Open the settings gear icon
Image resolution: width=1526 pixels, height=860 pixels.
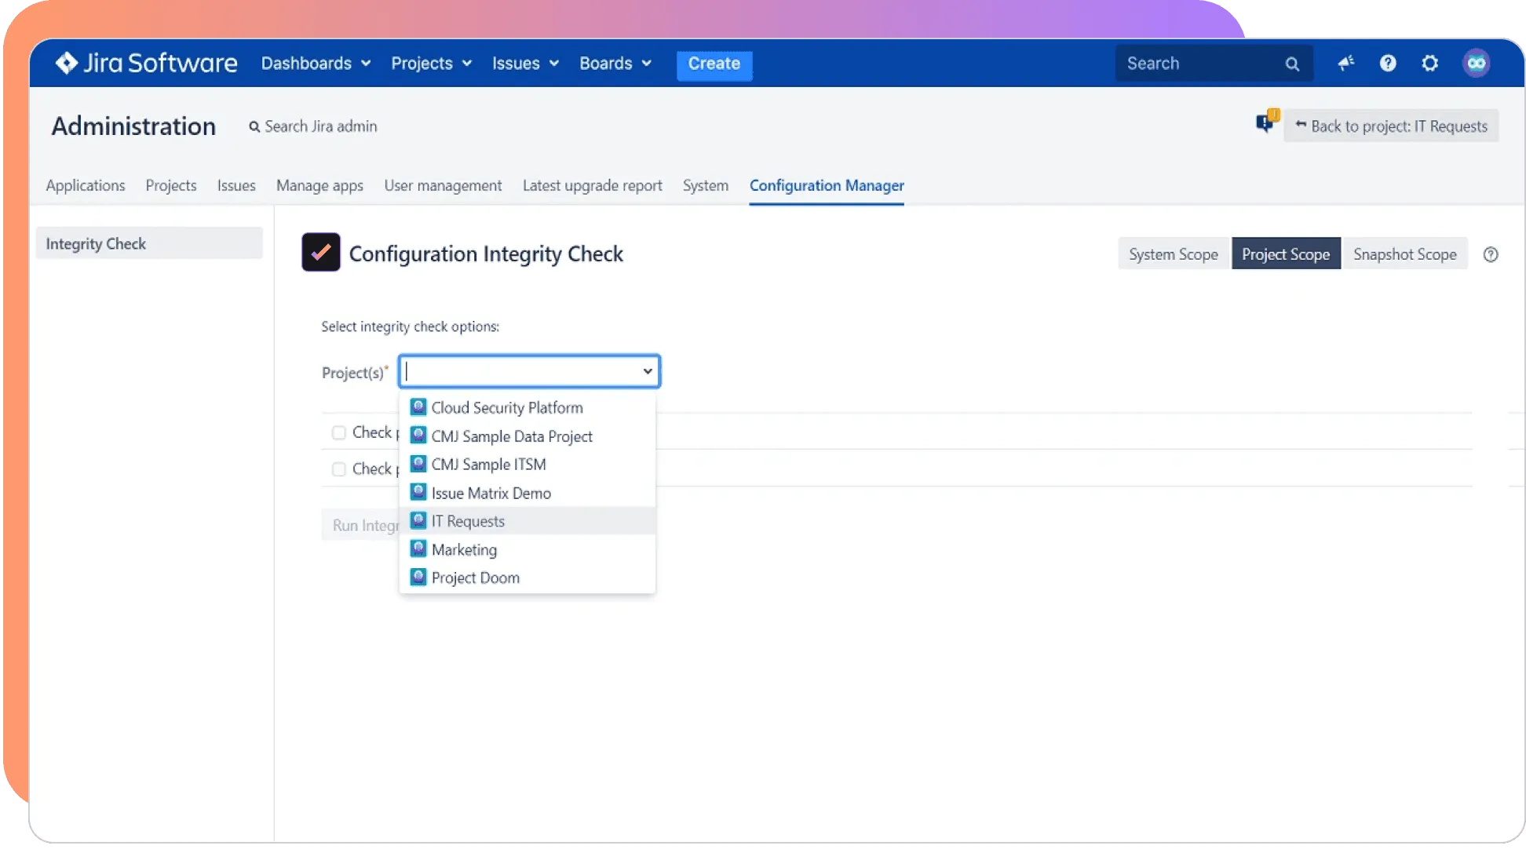pyautogui.click(x=1430, y=63)
